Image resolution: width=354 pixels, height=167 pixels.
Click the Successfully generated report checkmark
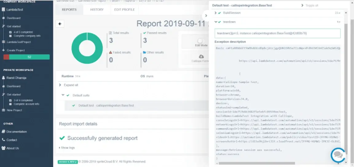62,138
